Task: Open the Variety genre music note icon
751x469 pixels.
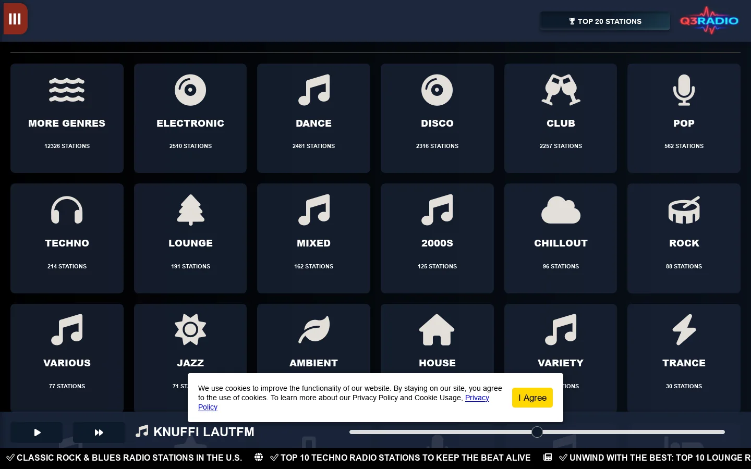Action: pos(561,330)
